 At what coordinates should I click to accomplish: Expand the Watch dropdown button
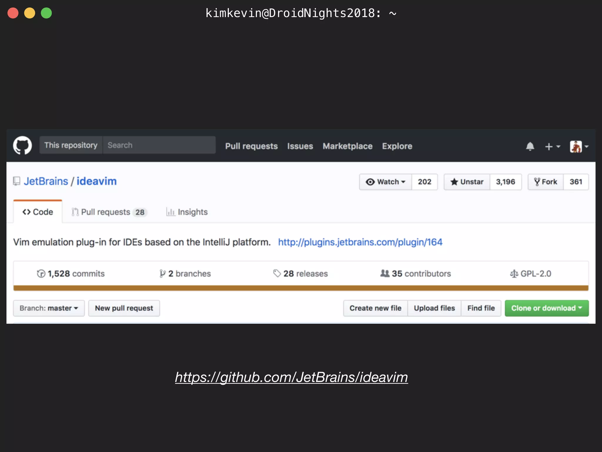click(385, 182)
